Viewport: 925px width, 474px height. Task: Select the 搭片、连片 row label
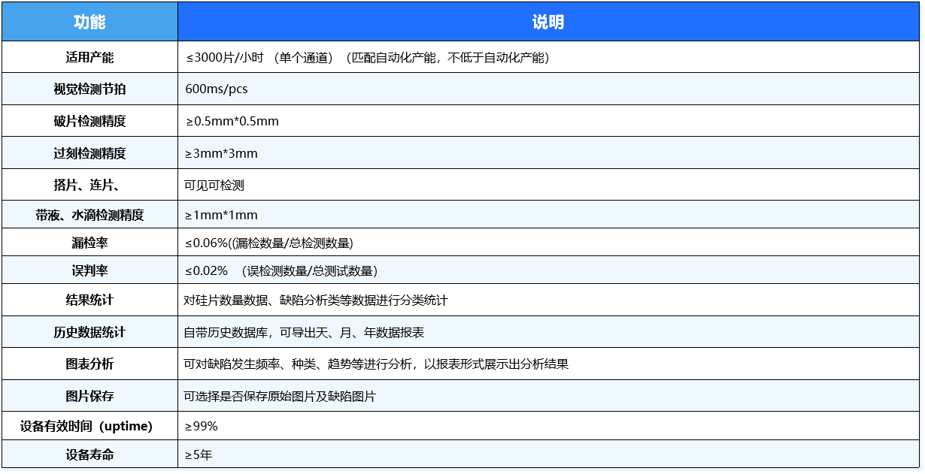click(89, 185)
